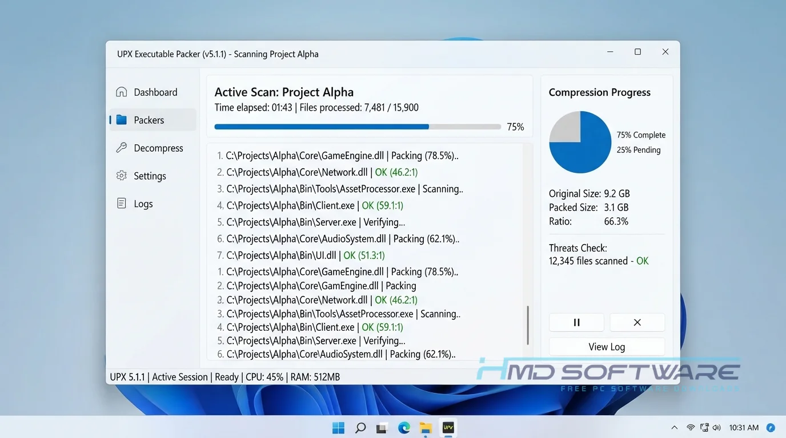Select the Network.dll row numbered 3
The width and height of the screenshot is (786, 438).
pyautogui.click(x=317, y=299)
